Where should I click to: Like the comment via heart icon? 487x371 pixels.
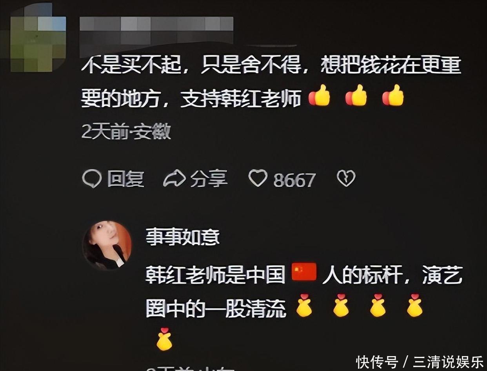tap(258, 178)
